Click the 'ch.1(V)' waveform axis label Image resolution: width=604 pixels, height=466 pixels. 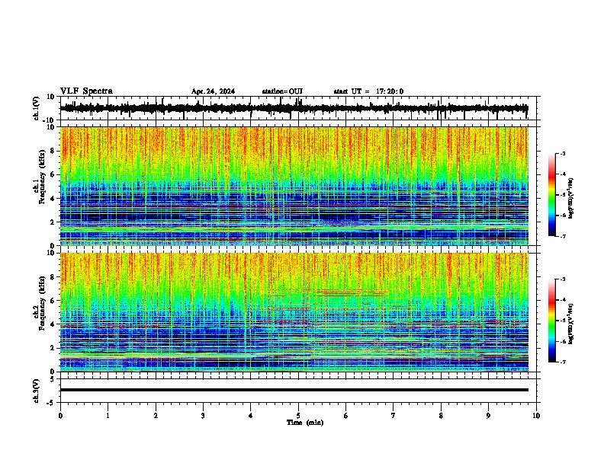(37, 108)
